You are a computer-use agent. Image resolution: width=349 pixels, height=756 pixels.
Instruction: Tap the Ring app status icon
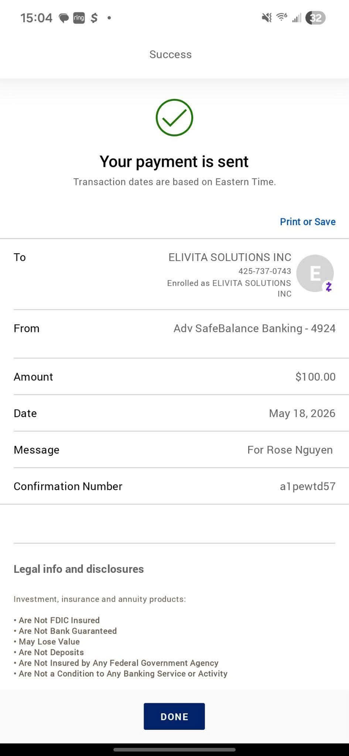point(79,18)
